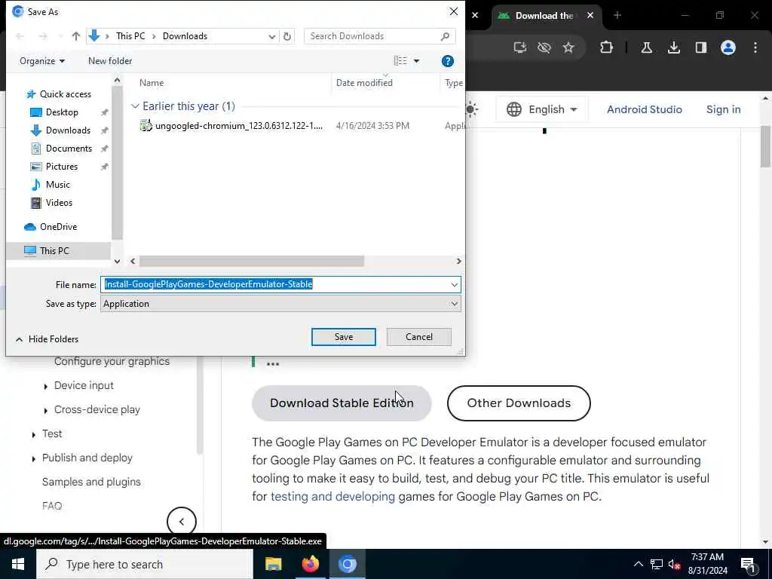Open the File name dropdown arrow

(454, 284)
